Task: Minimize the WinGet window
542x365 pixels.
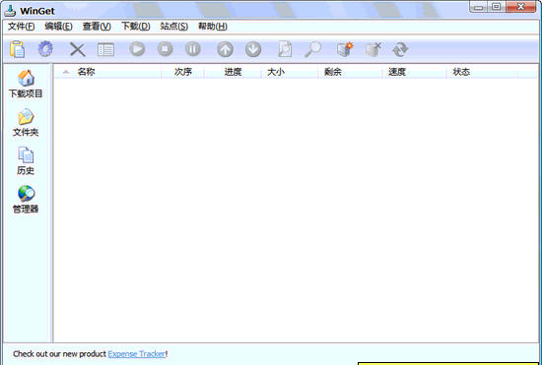Action: click(479, 7)
